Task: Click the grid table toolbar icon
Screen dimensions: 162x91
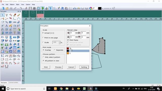Action: tap(34, 8)
